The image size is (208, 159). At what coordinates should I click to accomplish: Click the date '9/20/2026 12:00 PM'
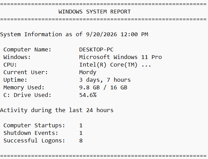pos(117,34)
